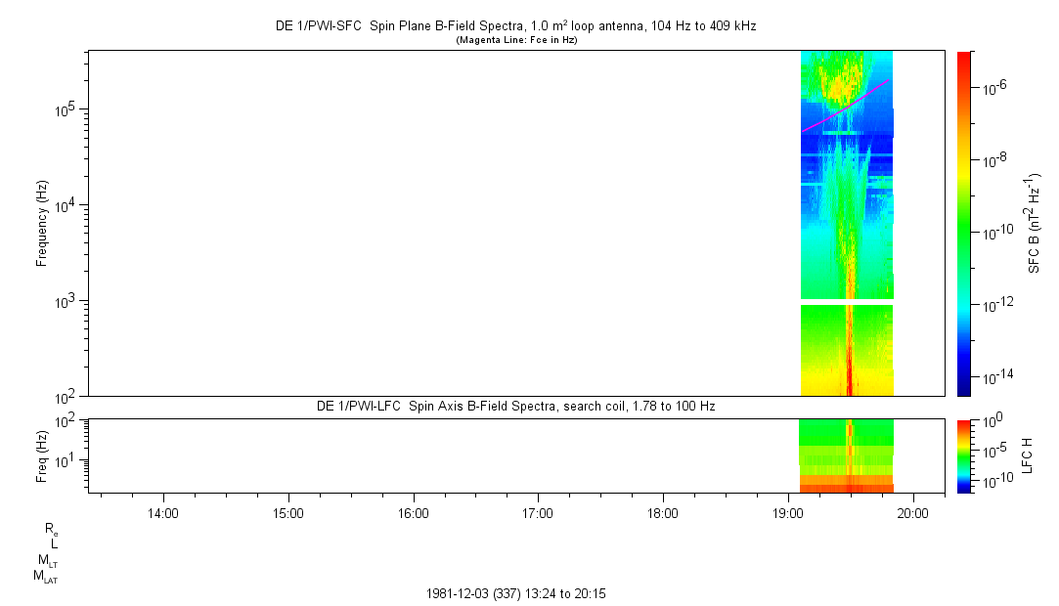Screen dimensions: 1059x606
Task: Click the 'Freq (Hz)' lower panel axis label
Action: pyautogui.click(x=42, y=455)
